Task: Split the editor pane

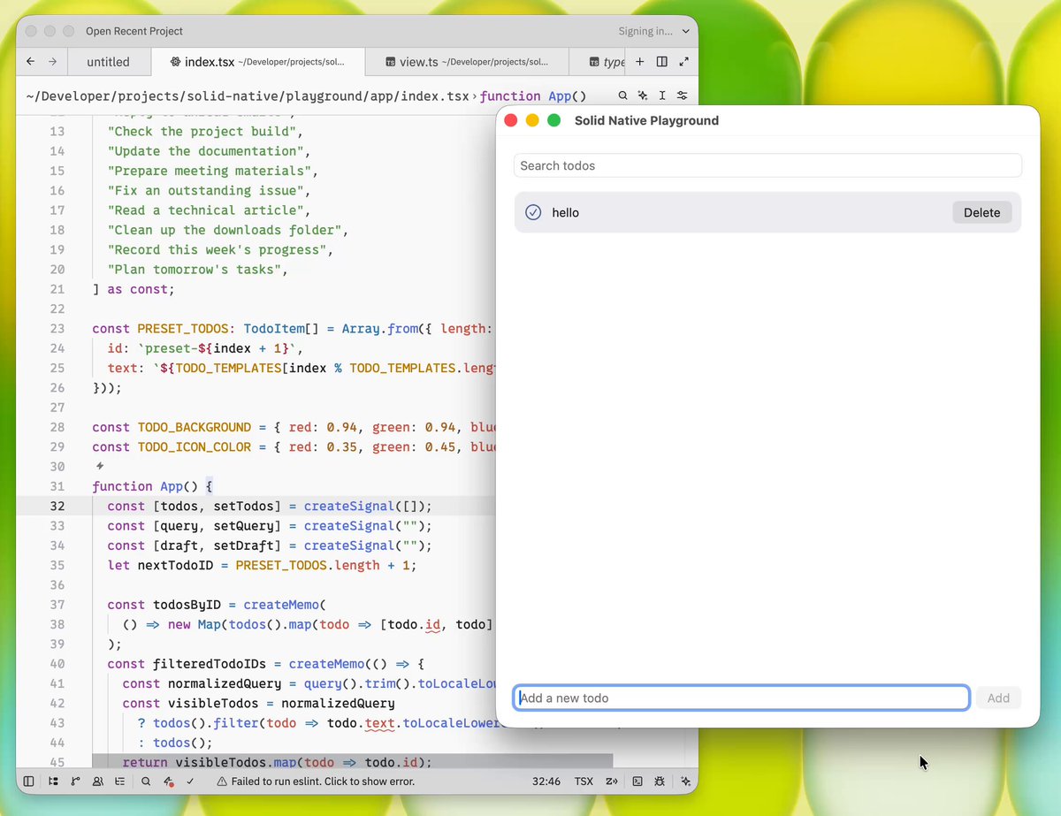Action: tap(662, 62)
